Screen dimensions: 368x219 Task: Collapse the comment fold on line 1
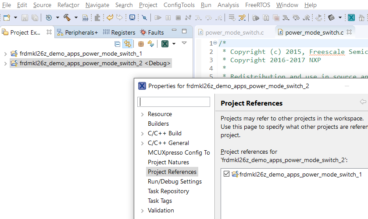[x=215, y=42]
